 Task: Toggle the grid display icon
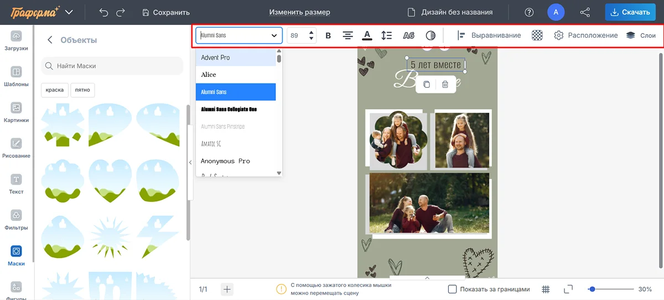click(x=546, y=289)
